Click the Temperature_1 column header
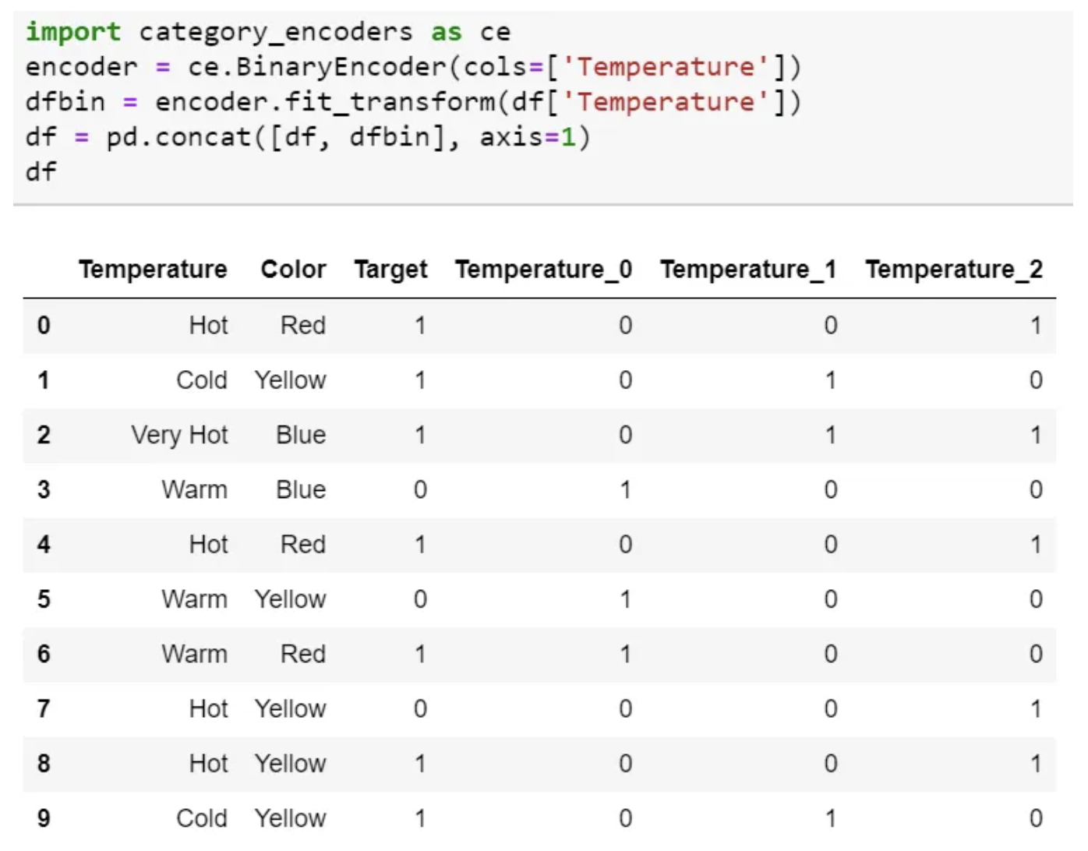 click(x=747, y=270)
